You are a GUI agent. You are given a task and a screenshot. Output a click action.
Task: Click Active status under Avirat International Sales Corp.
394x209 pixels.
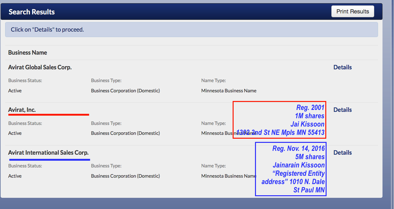tap(15, 176)
